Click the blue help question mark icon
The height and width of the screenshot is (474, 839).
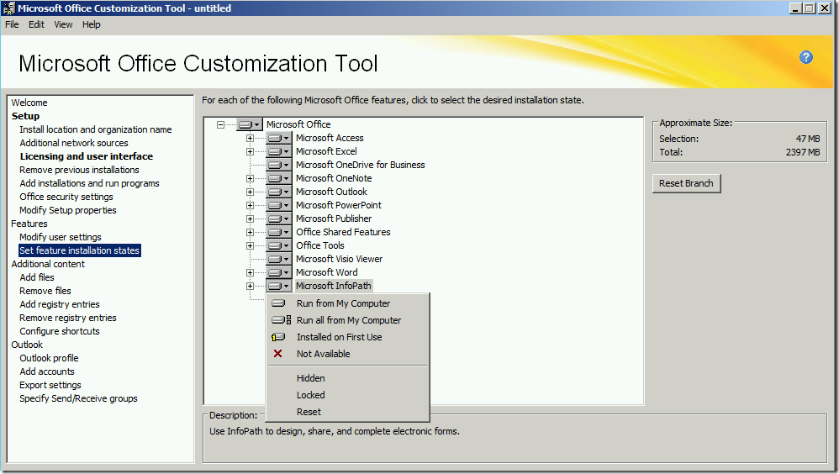(x=806, y=57)
